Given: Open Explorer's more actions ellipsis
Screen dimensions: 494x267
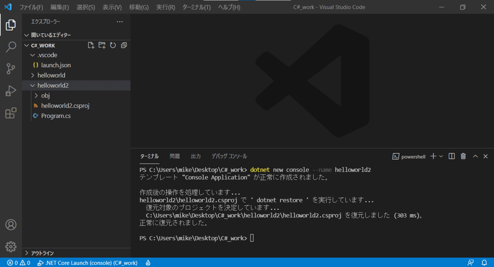Looking at the screenshot, I should pyautogui.click(x=120, y=21).
